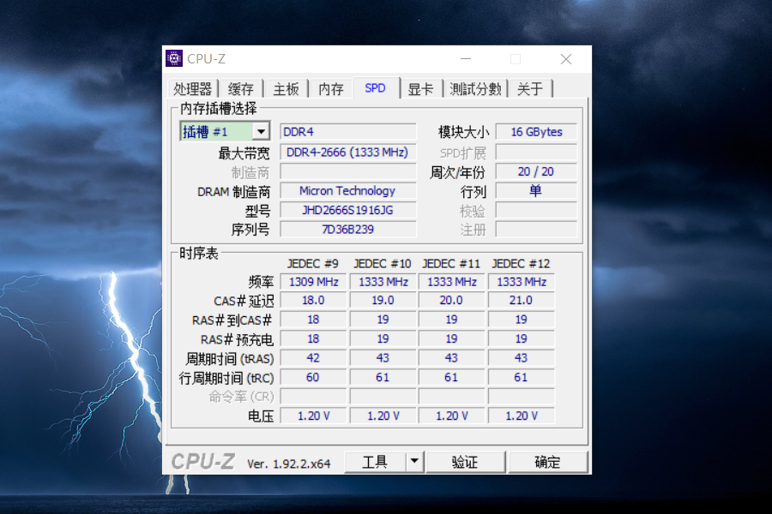Click the JEDEC #9 column header
The width and height of the screenshot is (772, 514).
pyautogui.click(x=312, y=264)
